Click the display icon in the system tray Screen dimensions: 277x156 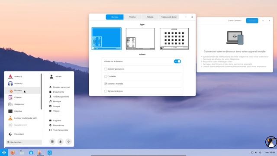point(252,153)
